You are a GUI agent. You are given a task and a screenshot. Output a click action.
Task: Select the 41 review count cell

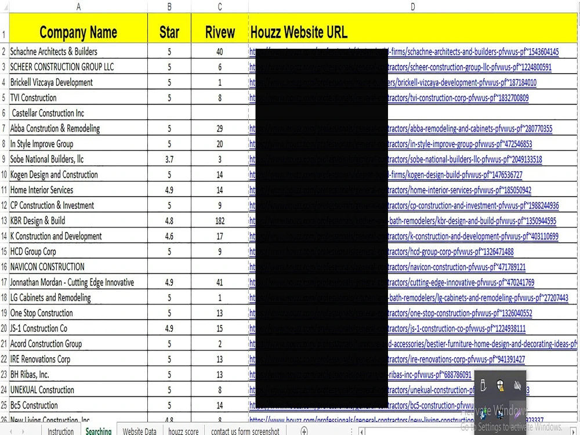(220, 282)
